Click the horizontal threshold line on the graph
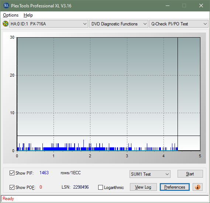Screen dimensions: 210x203 tap(109, 136)
